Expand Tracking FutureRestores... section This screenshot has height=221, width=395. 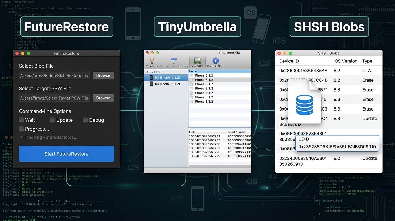(21, 138)
